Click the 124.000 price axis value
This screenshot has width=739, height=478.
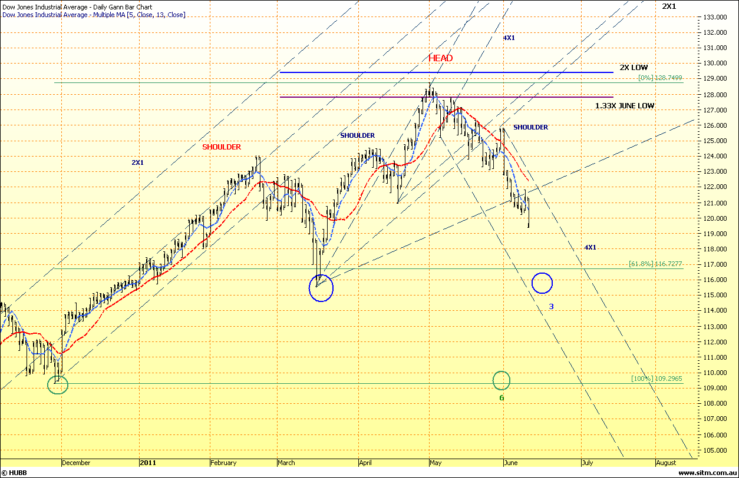pos(714,157)
